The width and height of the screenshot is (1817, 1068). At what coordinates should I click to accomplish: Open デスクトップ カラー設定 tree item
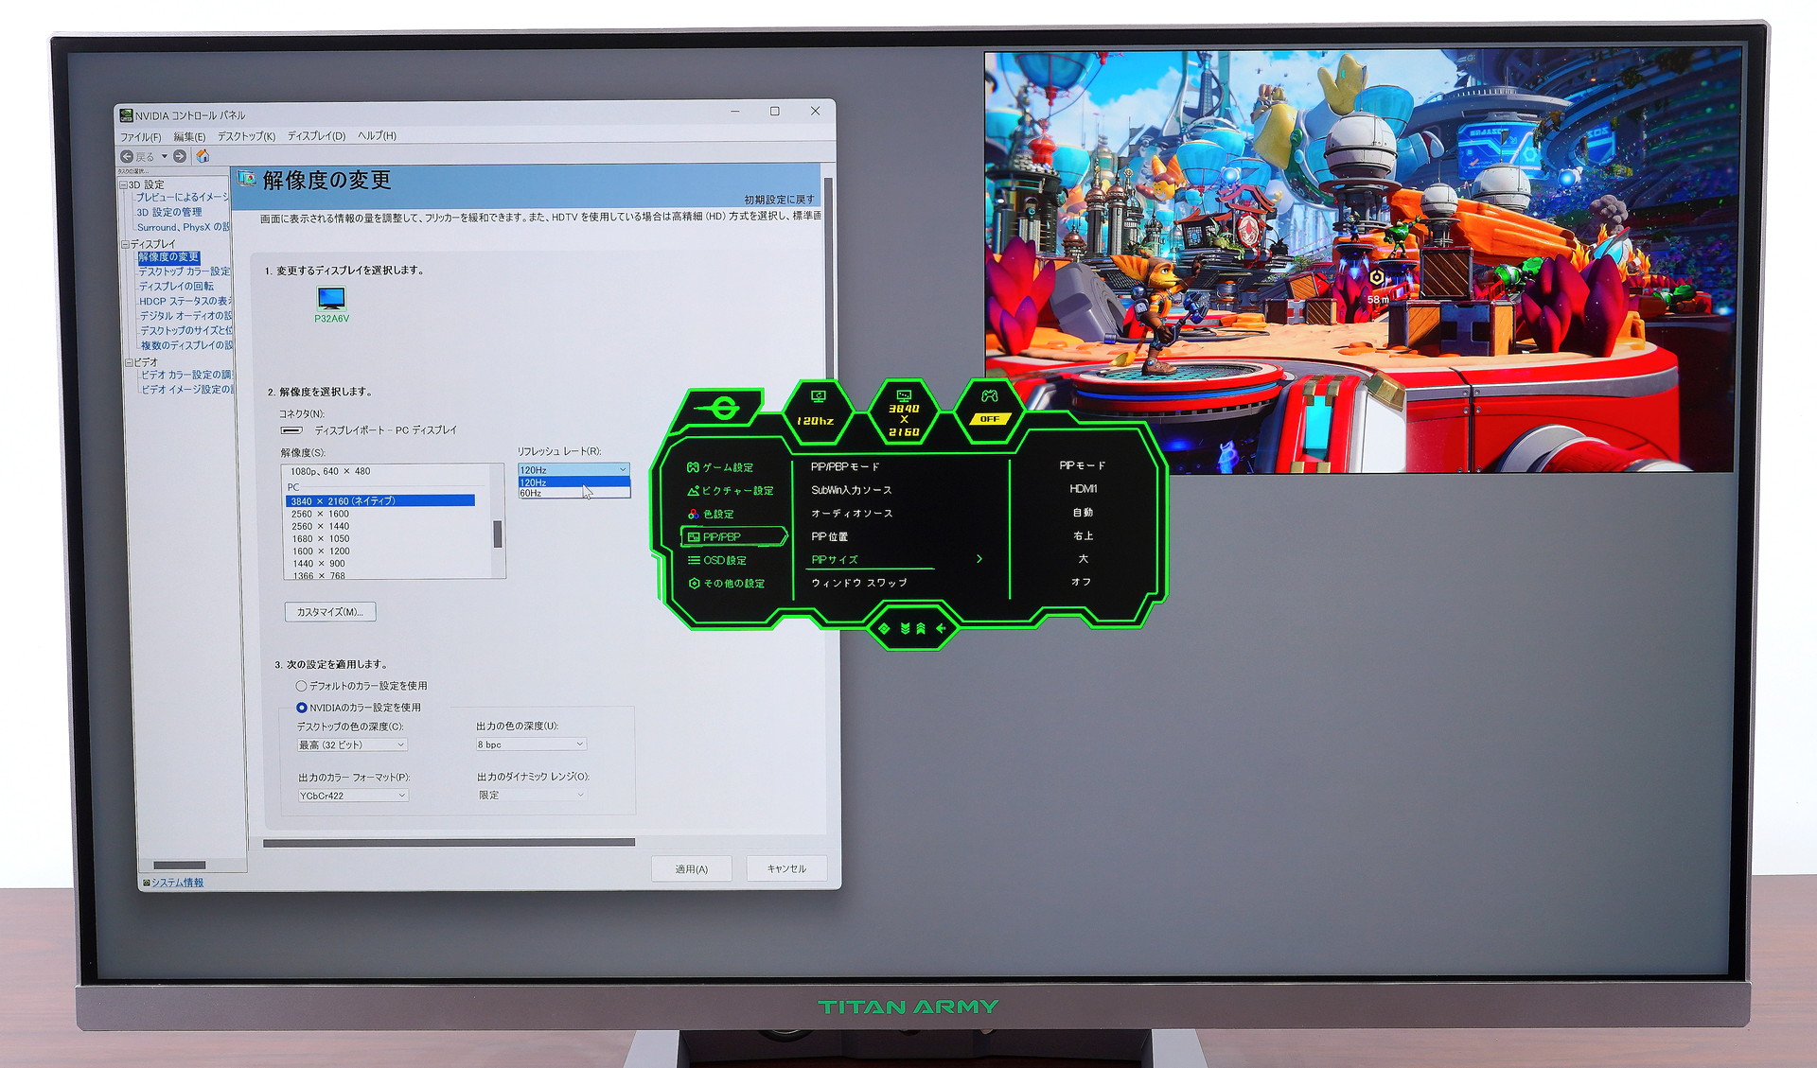(185, 271)
